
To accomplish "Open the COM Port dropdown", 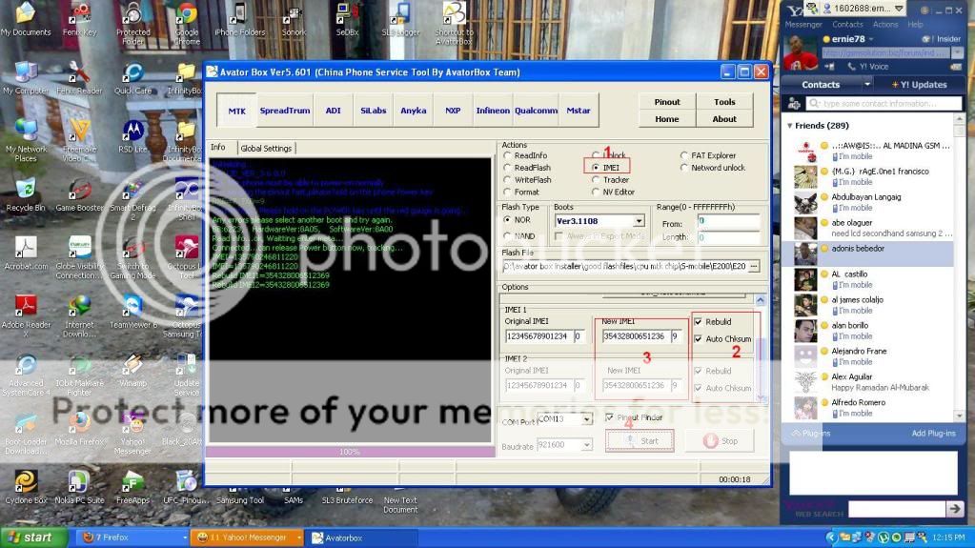I will coord(587,418).
